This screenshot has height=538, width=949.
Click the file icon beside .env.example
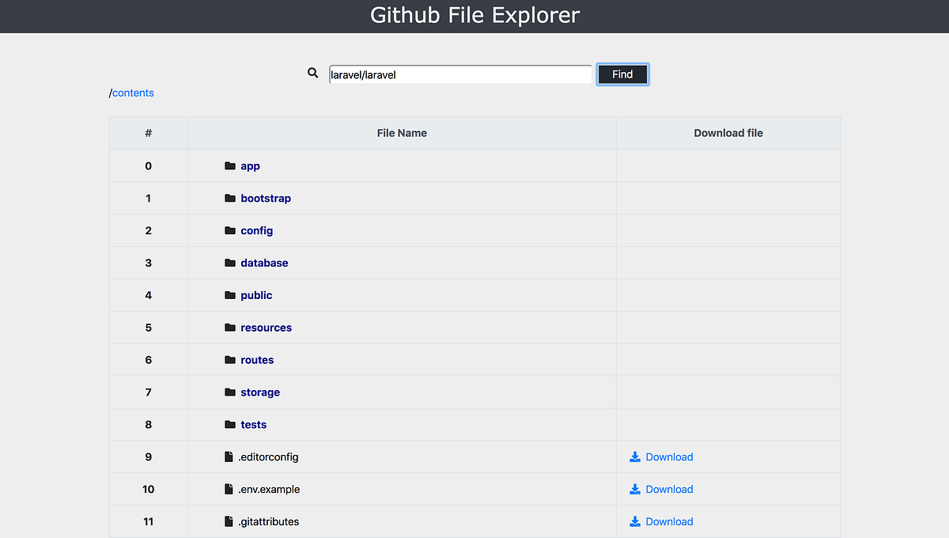click(230, 489)
